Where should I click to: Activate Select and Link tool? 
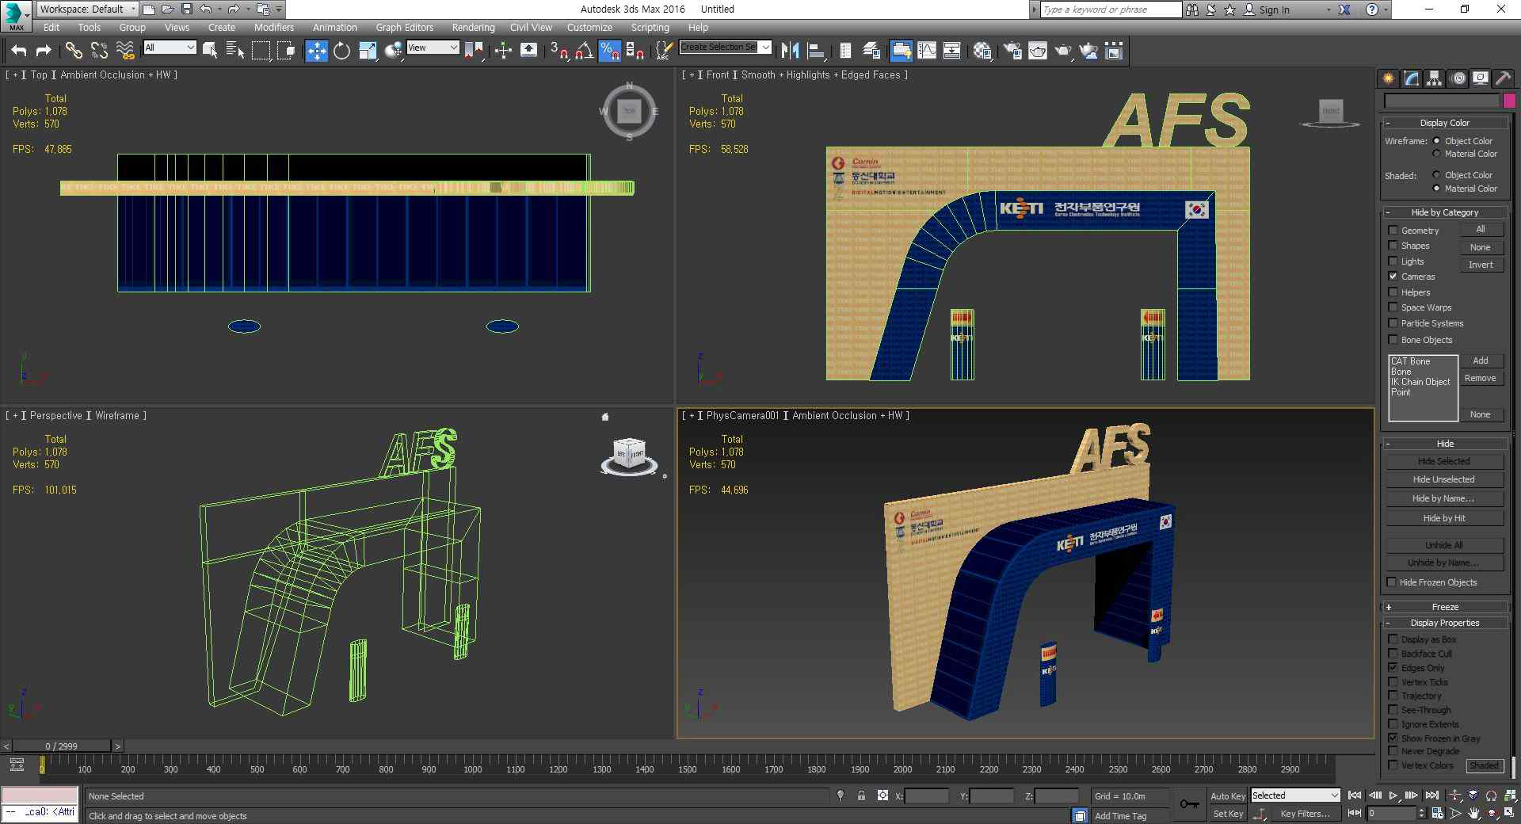[74, 51]
